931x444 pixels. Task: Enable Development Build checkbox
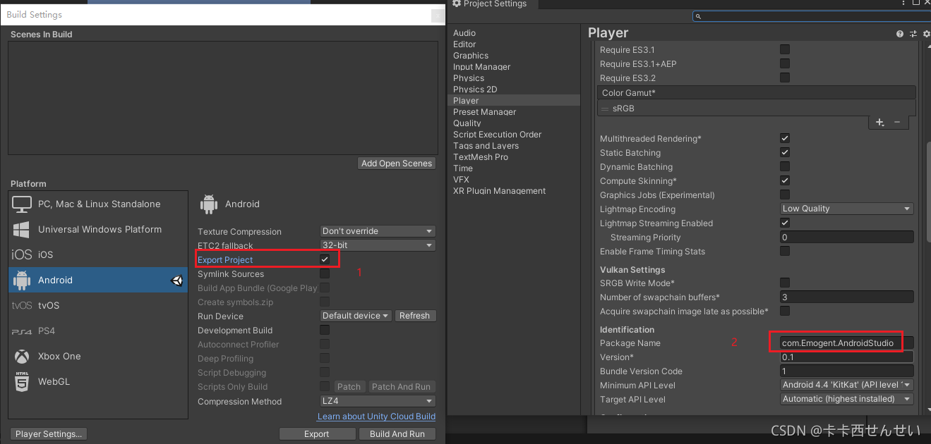click(325, 330)
